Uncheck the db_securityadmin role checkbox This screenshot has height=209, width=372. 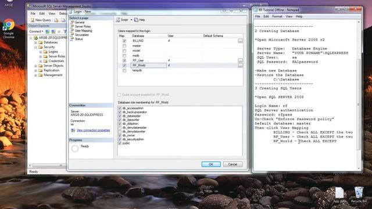[x=120, y=139]
